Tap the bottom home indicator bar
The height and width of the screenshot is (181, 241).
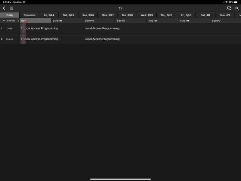pos(120,179)
